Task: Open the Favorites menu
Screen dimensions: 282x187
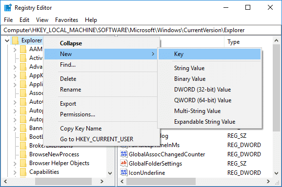Action: point(66,20)
